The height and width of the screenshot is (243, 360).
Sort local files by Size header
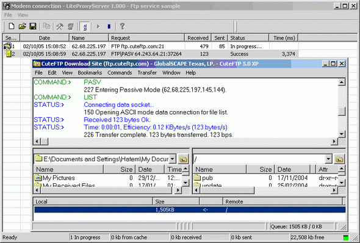tap(120, 170)
